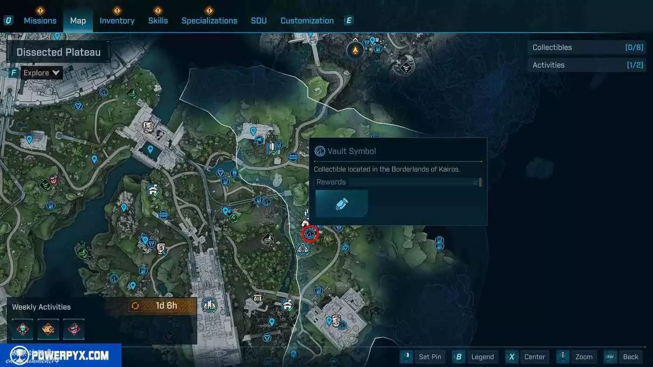Open the orange weekly activity icon
Image resolution: width=653 pixels, height=367 pixels.
click(x=48, y=329)
